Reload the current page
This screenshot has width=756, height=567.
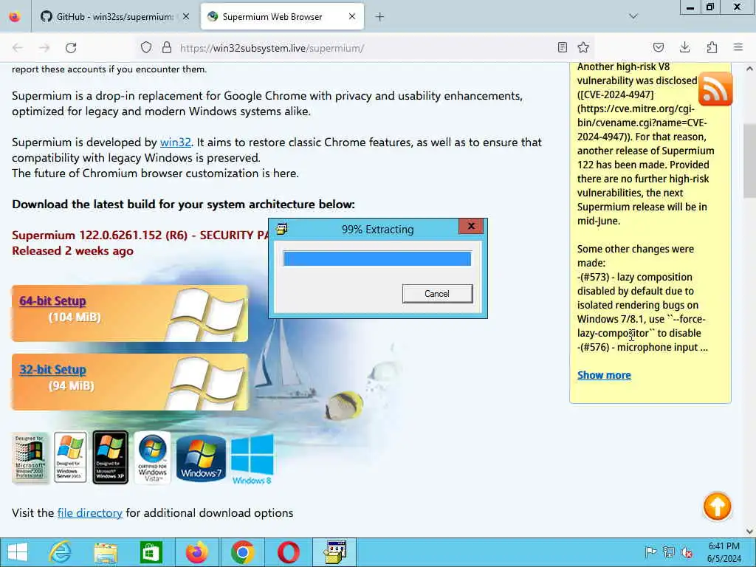tap(71, 48)
